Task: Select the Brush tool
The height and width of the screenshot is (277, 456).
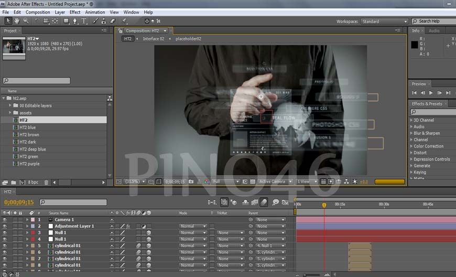Action: (95, 21)
